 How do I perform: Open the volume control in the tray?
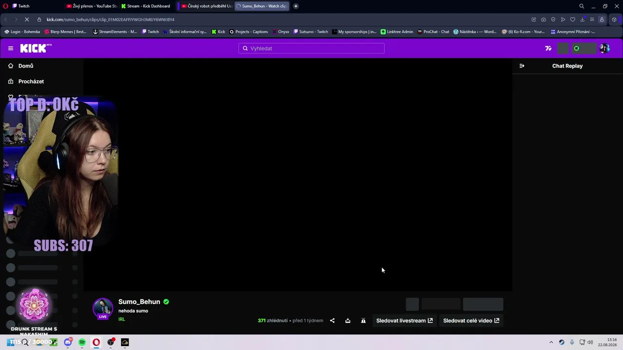(x=590, y=342)
